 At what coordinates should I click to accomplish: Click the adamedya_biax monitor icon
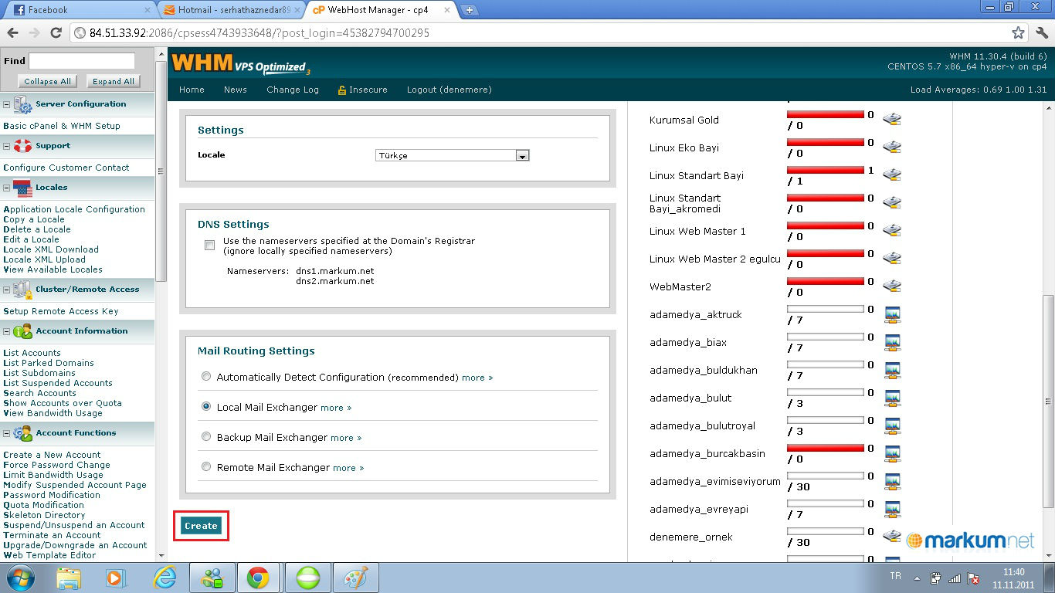[x=892, y=342]
